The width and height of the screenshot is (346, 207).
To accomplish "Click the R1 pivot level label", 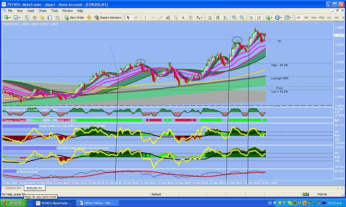I will (x=280, y=41).
